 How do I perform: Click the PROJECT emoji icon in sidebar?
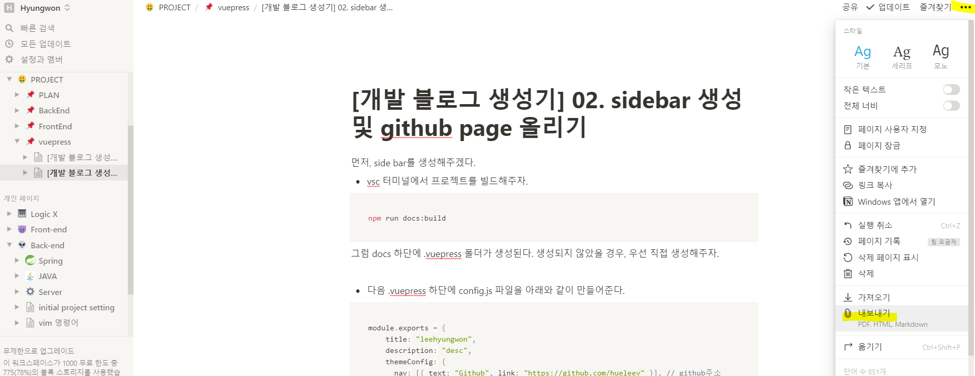22,80
